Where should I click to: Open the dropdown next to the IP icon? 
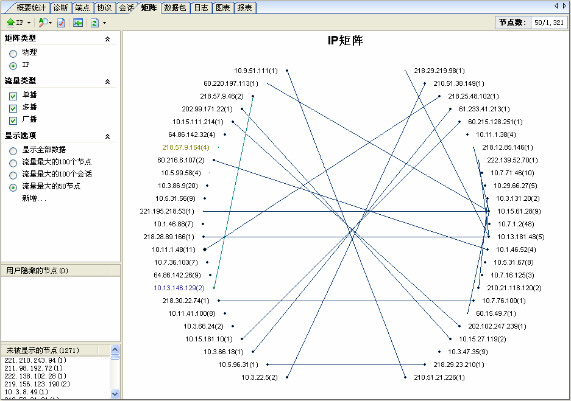point(28,23)
